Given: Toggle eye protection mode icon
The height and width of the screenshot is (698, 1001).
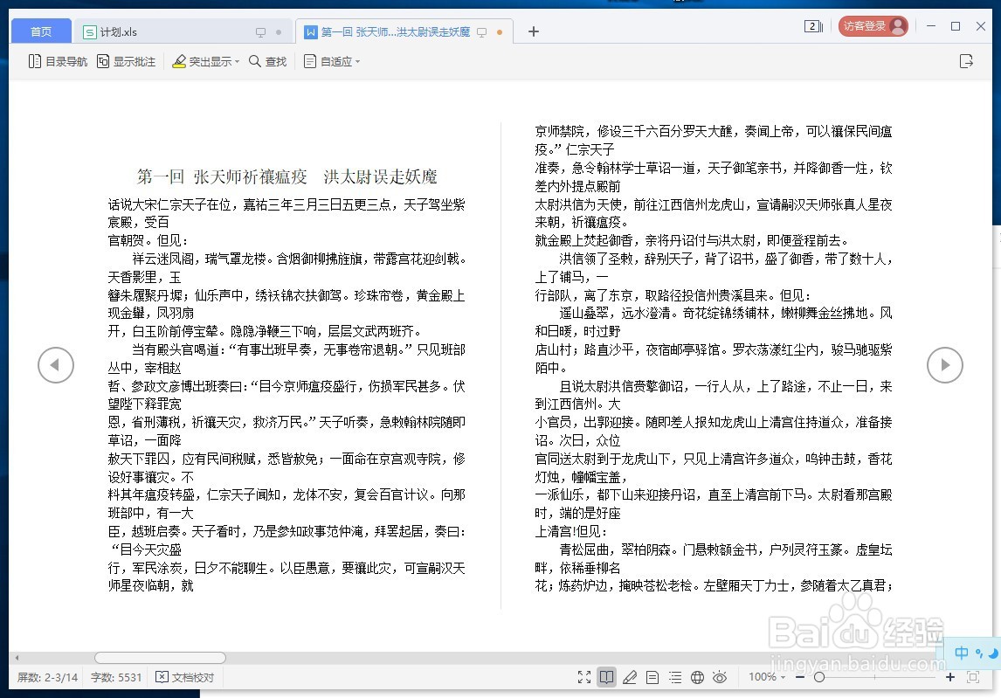Looking at the screenshot, I should [720, 678].
